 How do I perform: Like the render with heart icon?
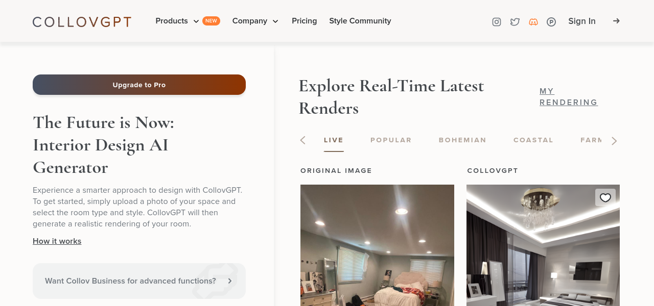(605, 197)
